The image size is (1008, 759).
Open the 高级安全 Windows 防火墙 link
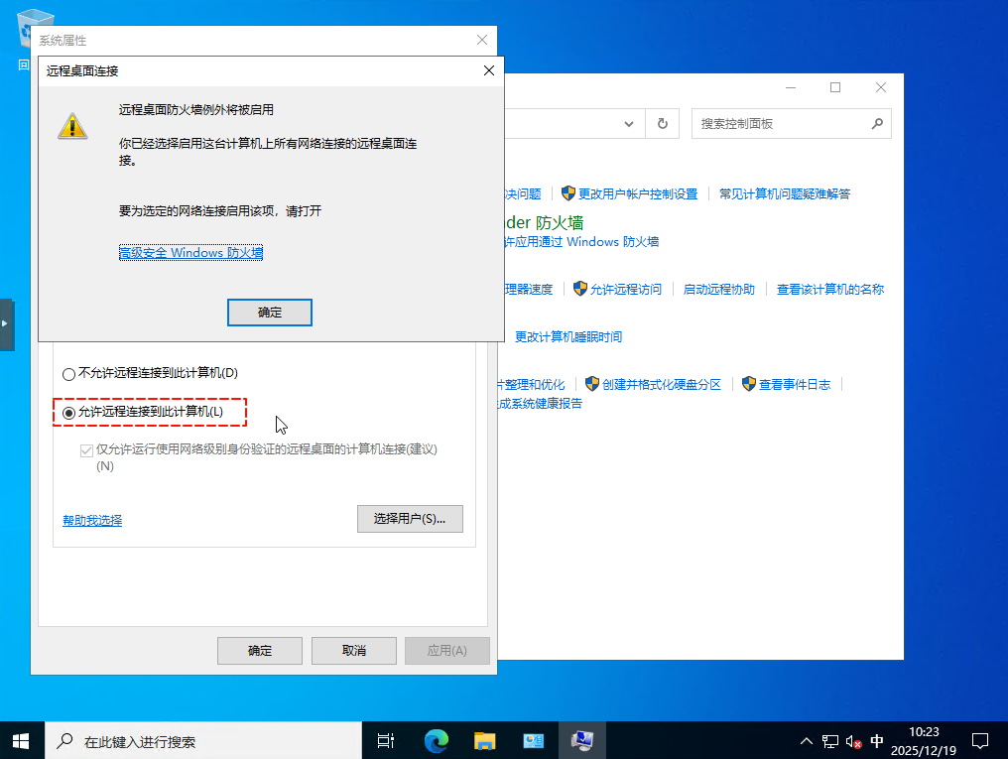190,253
